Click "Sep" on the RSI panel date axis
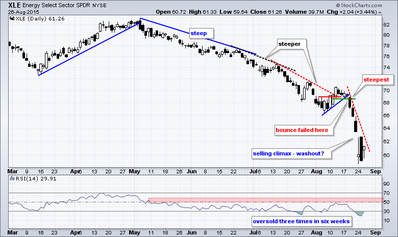 pyautogui.click(x=375, y=232)
